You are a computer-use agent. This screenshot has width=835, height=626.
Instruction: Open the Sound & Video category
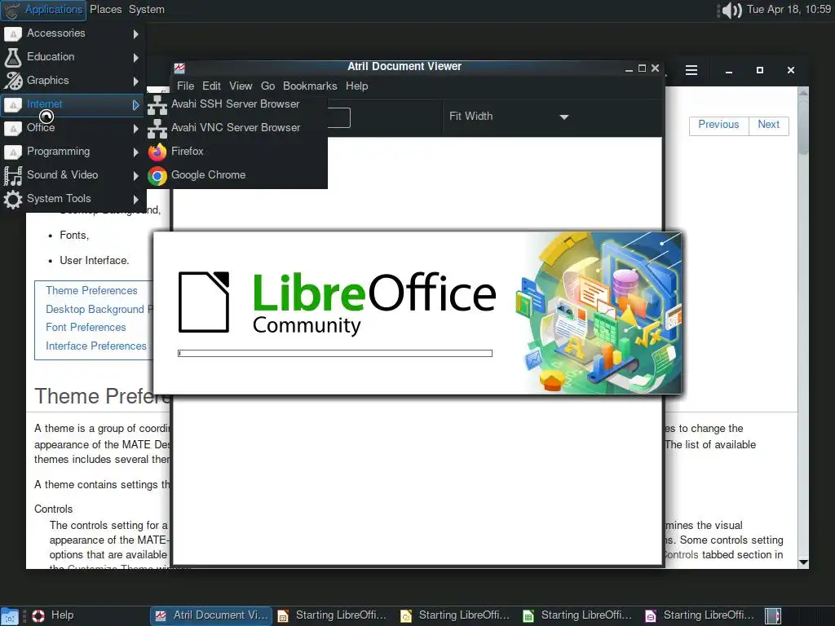tap(73, 175)
